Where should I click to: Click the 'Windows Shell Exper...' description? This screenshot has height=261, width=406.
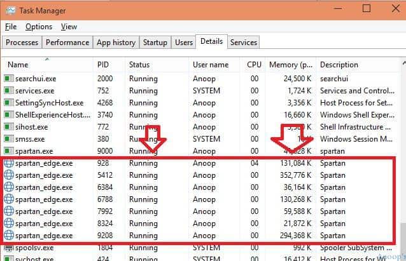[358, 115]
